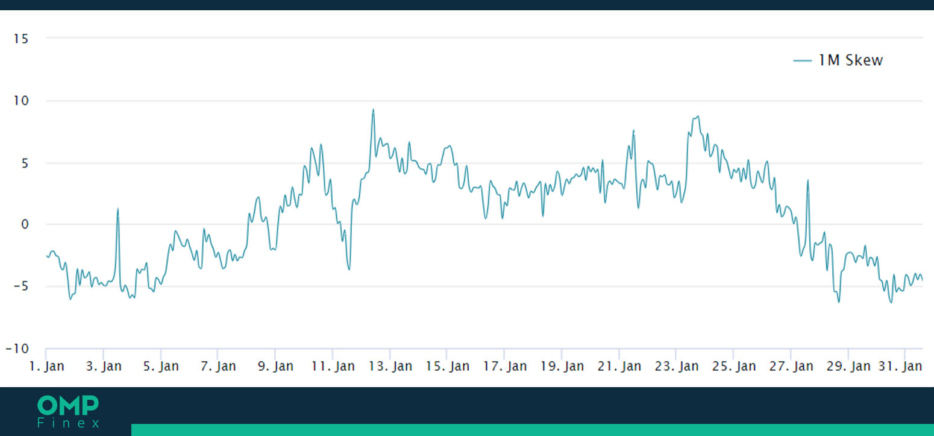Select the 21. Jan axis label
Image resolution: width=934 pixels, height=436 pixels.
click(x=618, y=366)
